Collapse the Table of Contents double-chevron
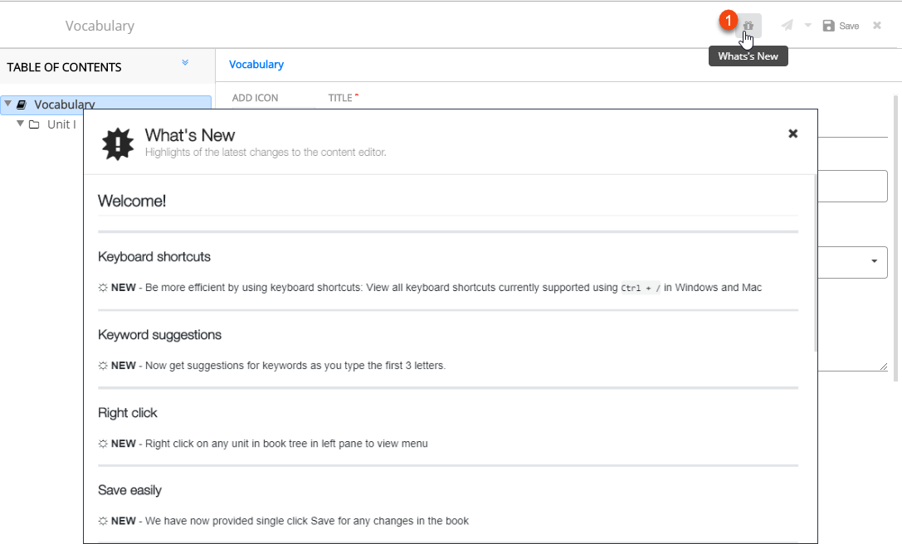902x544 pixels. point(185,63)
